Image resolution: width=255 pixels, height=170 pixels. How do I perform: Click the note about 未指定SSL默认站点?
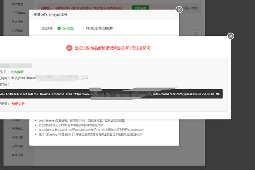tap(91, 130)
